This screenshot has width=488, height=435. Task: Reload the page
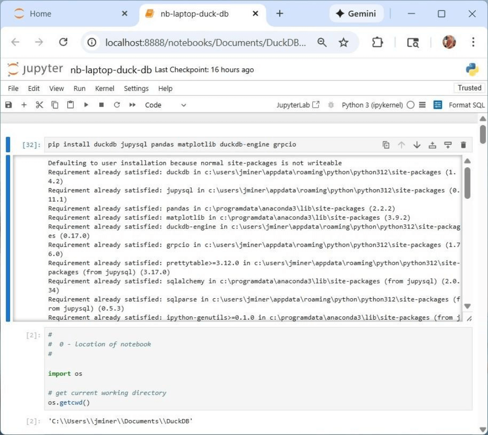[63, 42]
